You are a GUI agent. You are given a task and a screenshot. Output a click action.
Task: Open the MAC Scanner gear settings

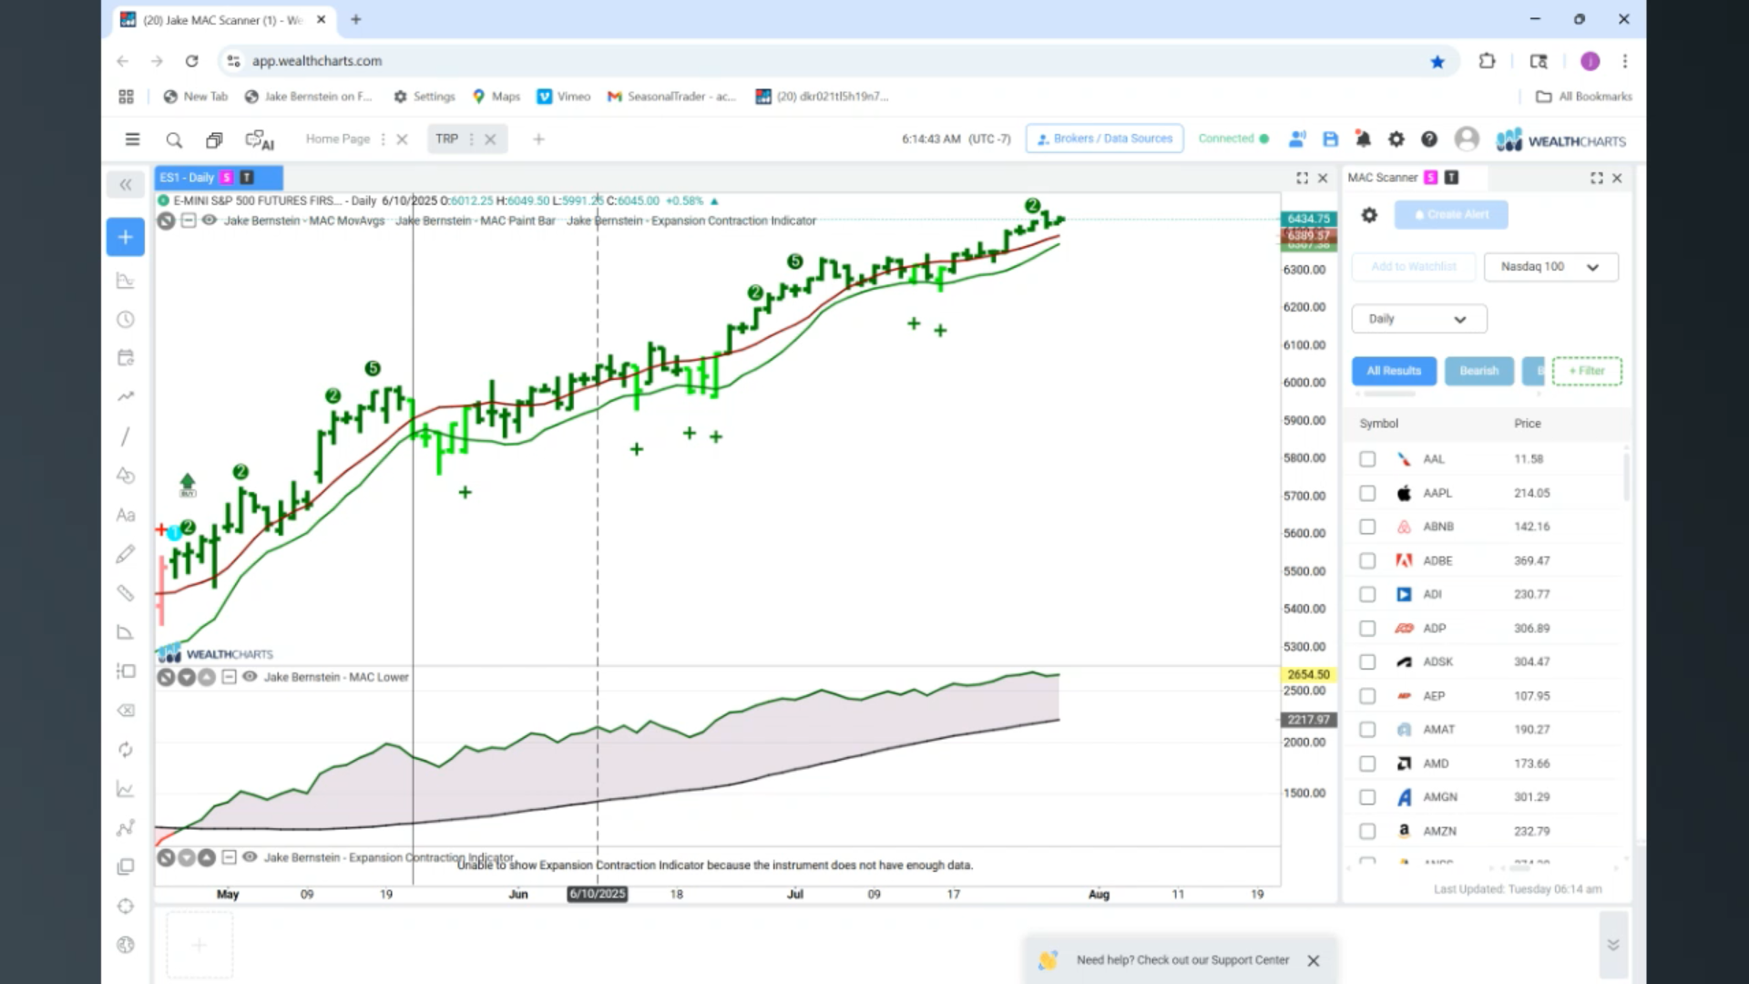[1369, 215]
